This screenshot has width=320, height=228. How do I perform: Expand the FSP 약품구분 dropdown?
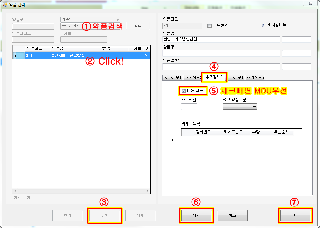pos(240,107)
